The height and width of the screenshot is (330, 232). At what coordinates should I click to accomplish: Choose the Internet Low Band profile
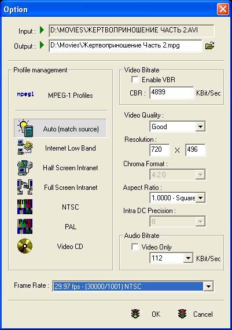[x=71, y=148]
